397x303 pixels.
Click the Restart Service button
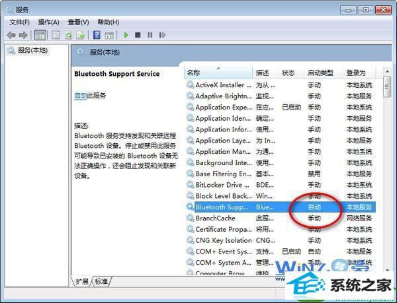[x=162, y=35]
